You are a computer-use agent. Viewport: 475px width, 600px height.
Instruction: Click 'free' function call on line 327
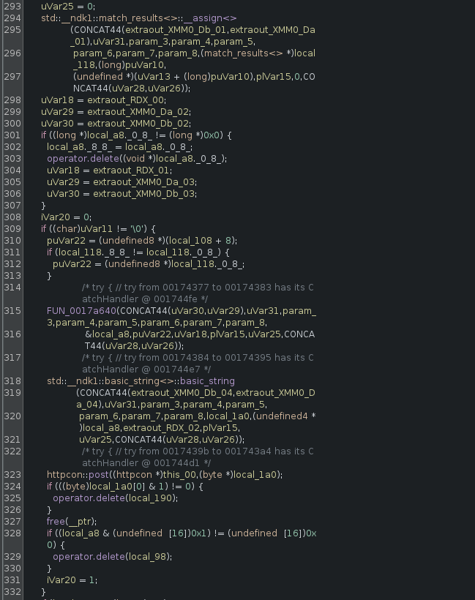[x=56, y=522]
